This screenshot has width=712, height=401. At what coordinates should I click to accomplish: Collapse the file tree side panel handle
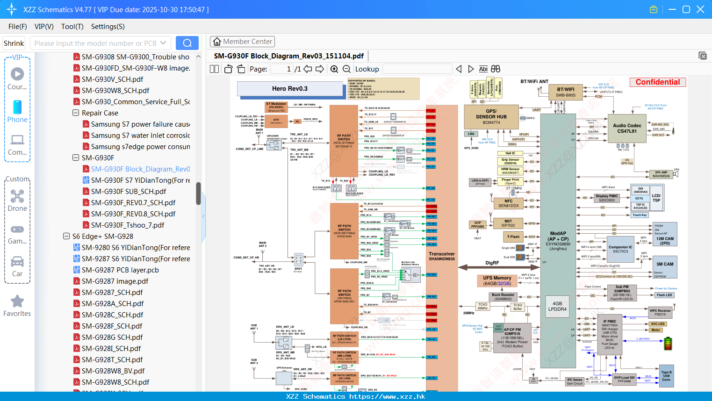tap(203, 216)
